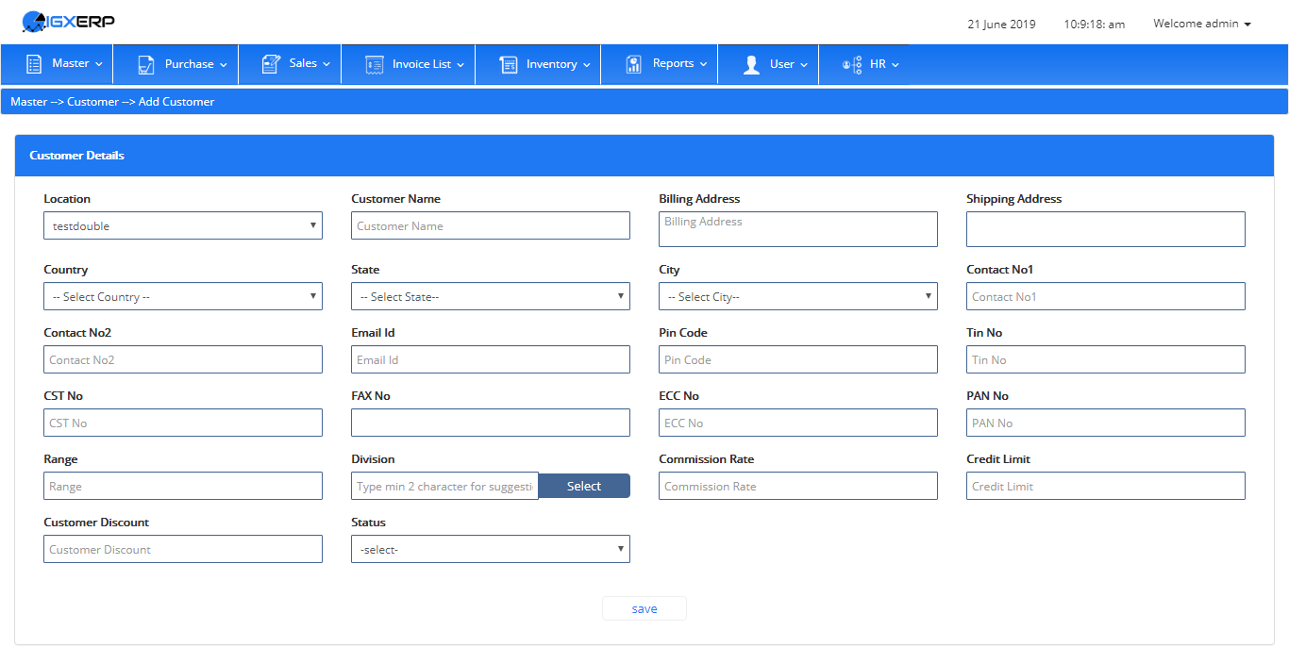Click the HR hierarchy icon
This screenshot has height=664, width=1289.
point(852,64)
